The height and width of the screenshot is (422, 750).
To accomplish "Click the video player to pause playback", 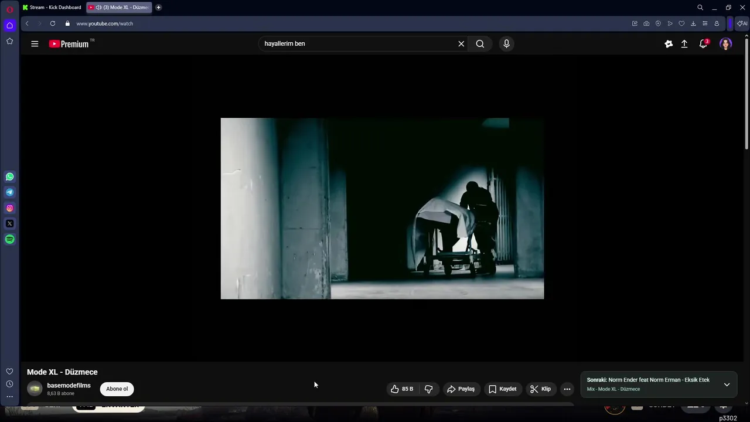I will (x=382, y=208).
